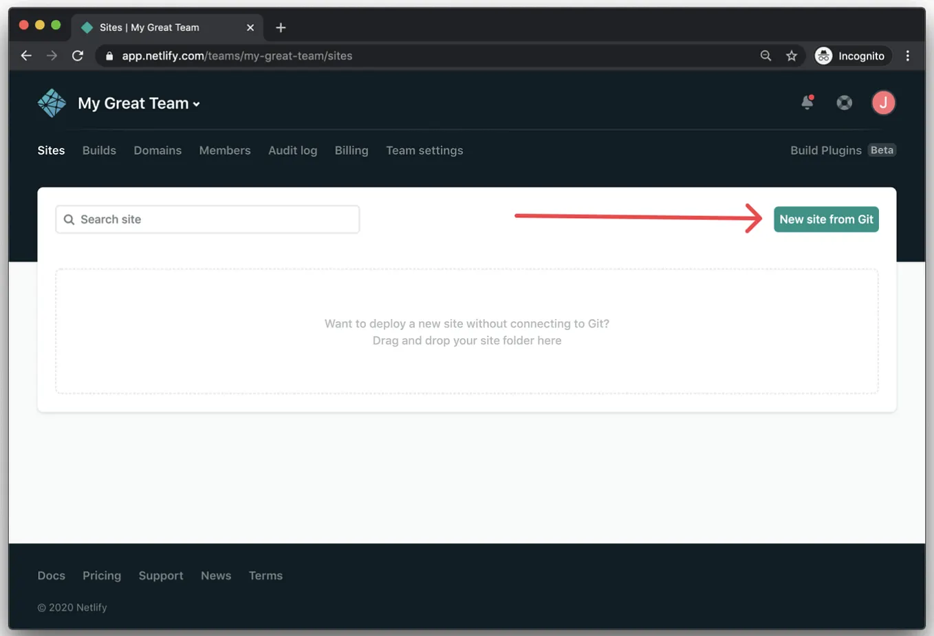Open Build Plugins Beta

coord(843,151)
